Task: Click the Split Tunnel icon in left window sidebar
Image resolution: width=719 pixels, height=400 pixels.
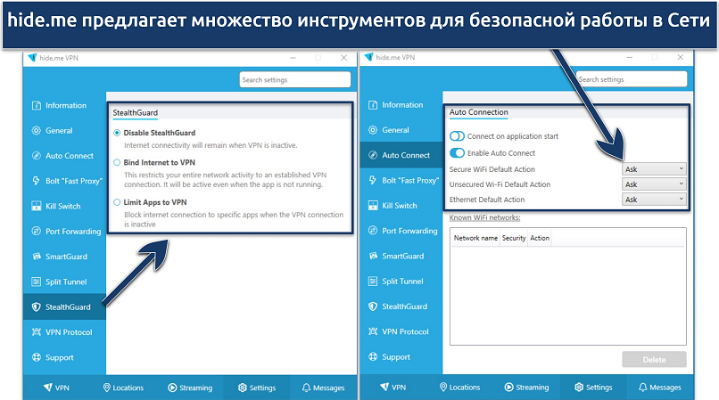Action: 37,282
